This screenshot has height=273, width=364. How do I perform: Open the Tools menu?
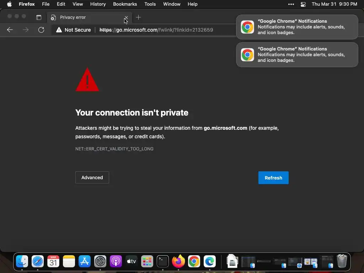150,4
